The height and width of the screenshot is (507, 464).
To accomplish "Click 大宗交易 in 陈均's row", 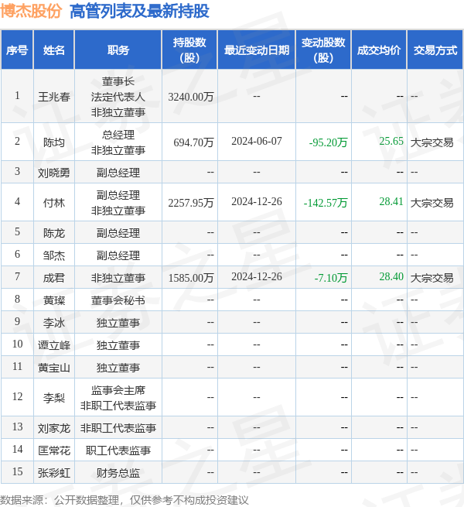I will [432, 142].
